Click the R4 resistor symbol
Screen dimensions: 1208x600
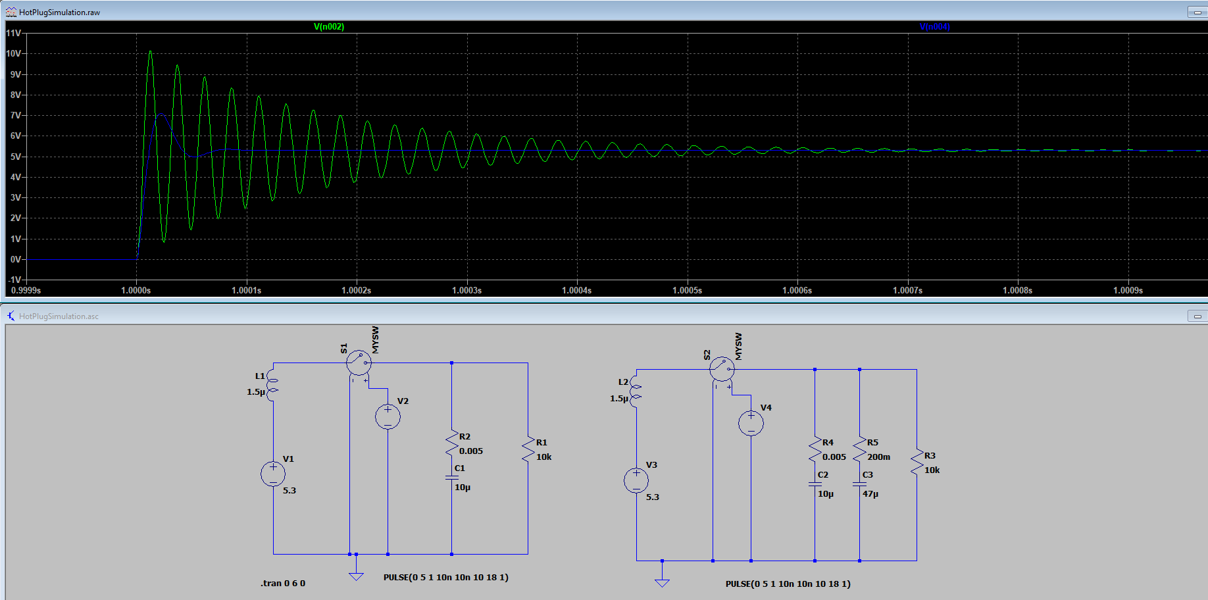coord(815,449)
